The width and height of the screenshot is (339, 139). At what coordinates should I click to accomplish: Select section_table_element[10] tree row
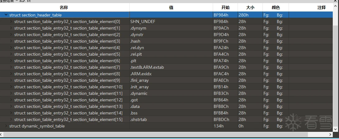166,87
